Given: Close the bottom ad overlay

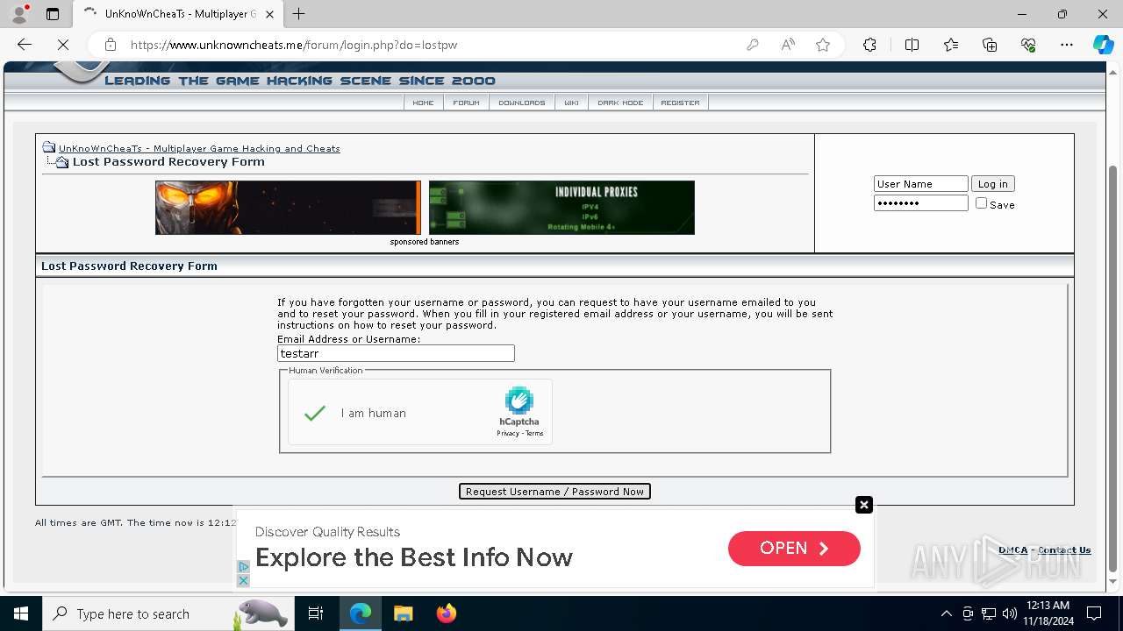Looking at the screenshot, I should tap(864, 505).
